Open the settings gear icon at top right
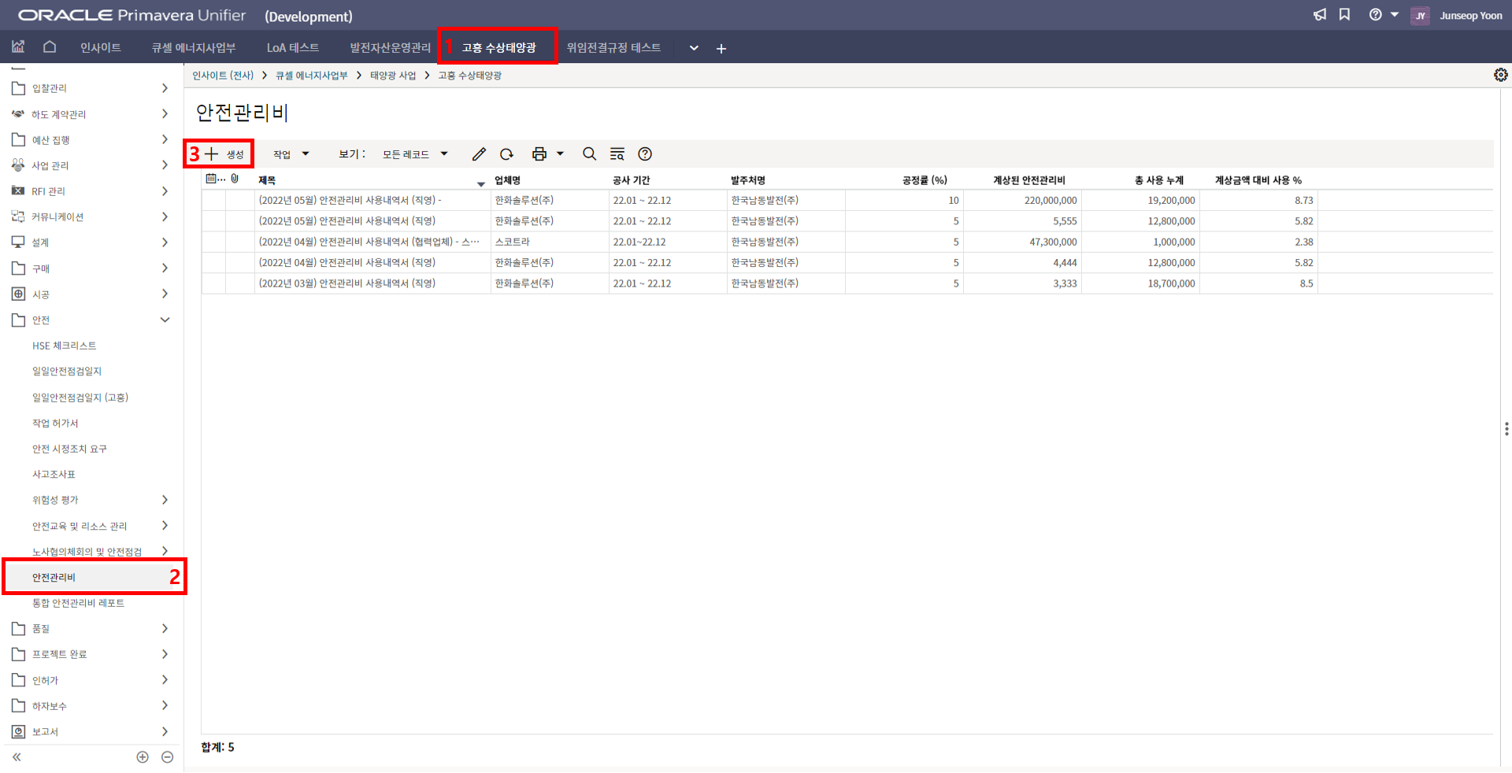 [1500, 75]
